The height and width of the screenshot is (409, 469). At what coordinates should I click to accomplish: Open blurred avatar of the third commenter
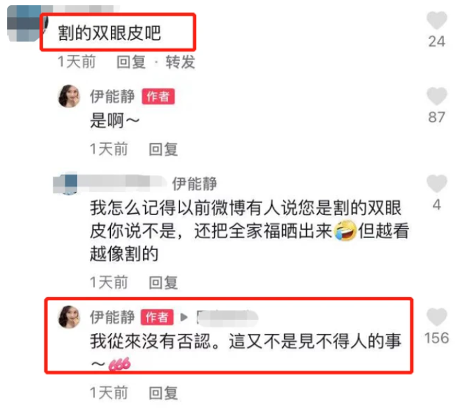[x=65, y=183]
